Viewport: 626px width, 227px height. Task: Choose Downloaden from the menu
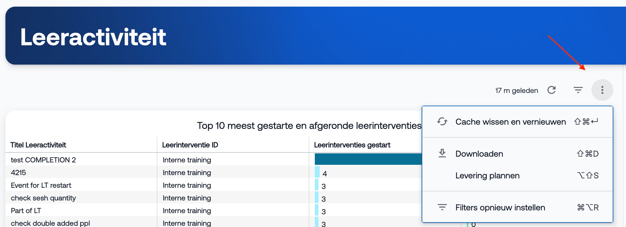point(479,154)
